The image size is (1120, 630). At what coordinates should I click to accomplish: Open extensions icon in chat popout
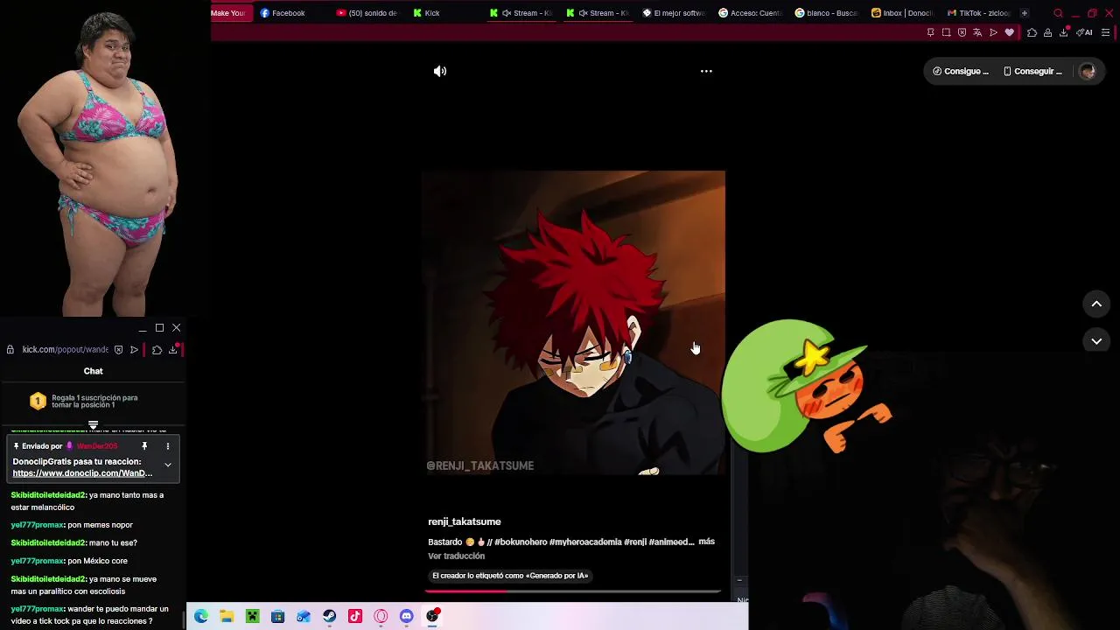point(157,350)
